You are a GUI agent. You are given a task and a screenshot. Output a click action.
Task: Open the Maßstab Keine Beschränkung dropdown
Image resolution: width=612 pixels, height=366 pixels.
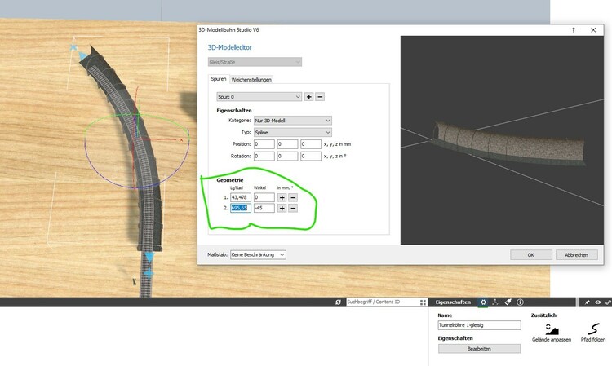258,255
